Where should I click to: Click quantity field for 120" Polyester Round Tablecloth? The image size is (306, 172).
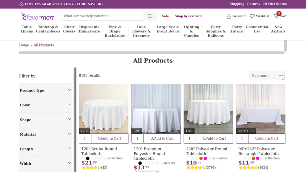(x=189, y=138)
